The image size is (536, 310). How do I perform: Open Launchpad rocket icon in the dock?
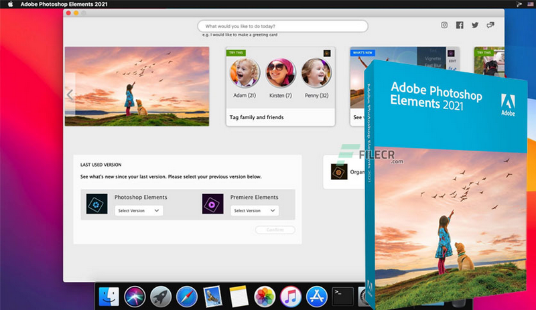(161, 297)
